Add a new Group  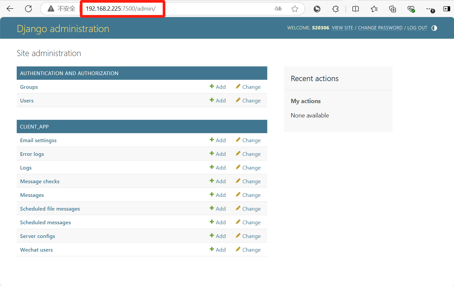[x=218, y=87]
